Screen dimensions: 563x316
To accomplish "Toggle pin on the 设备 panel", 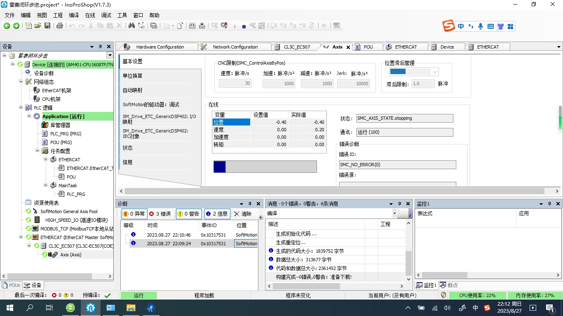I will [x=100, y=47].
